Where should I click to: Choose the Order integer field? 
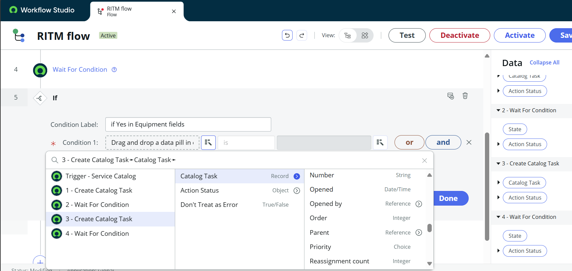tap(365, 218)
